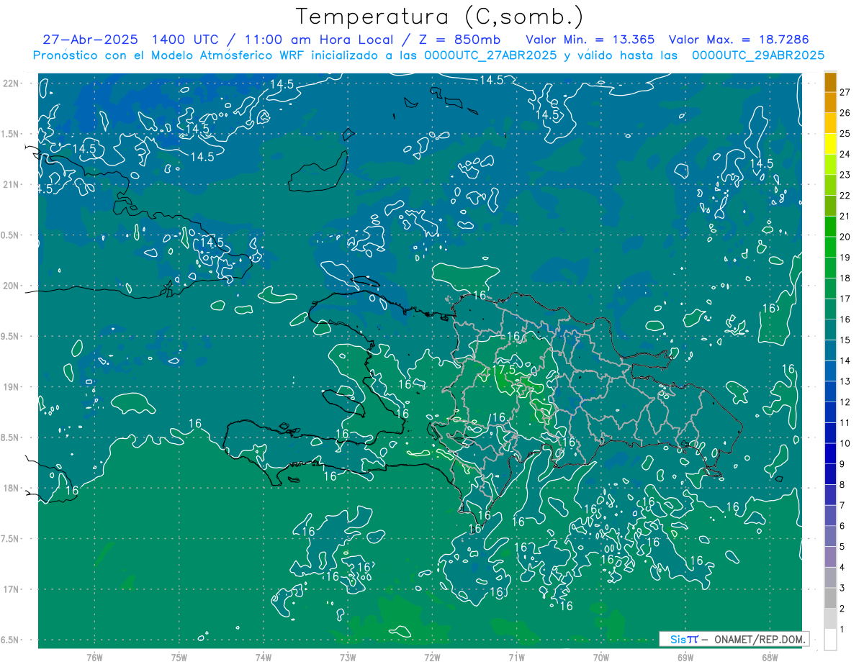Click the 22N latitude axis label
Image resolution: width=864 pixels, height=667 pixels.
tap(11, 83)
